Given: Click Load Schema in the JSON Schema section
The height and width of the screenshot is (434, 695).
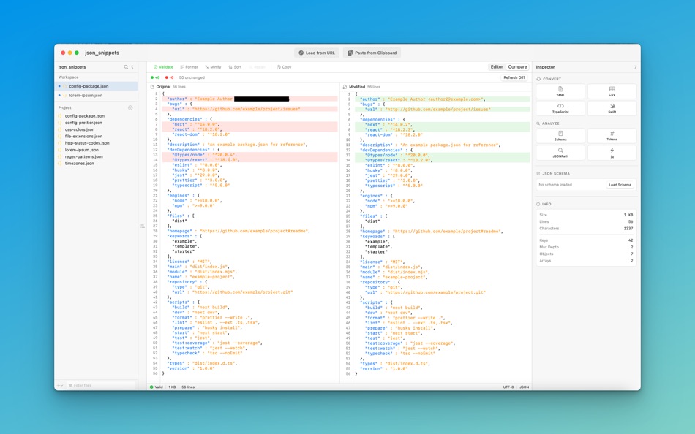Looking at the screenshot, I should coord(619,184).
